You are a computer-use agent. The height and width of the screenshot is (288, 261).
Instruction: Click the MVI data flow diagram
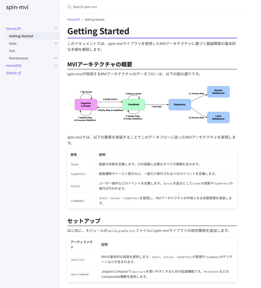pos(152,104)
